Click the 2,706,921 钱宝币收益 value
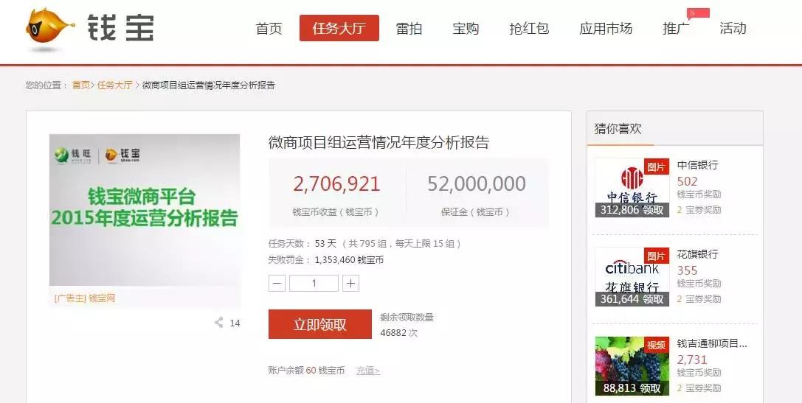Image resolution: width=802 pixels, height=403 pixels. click(x=336, y=184)
